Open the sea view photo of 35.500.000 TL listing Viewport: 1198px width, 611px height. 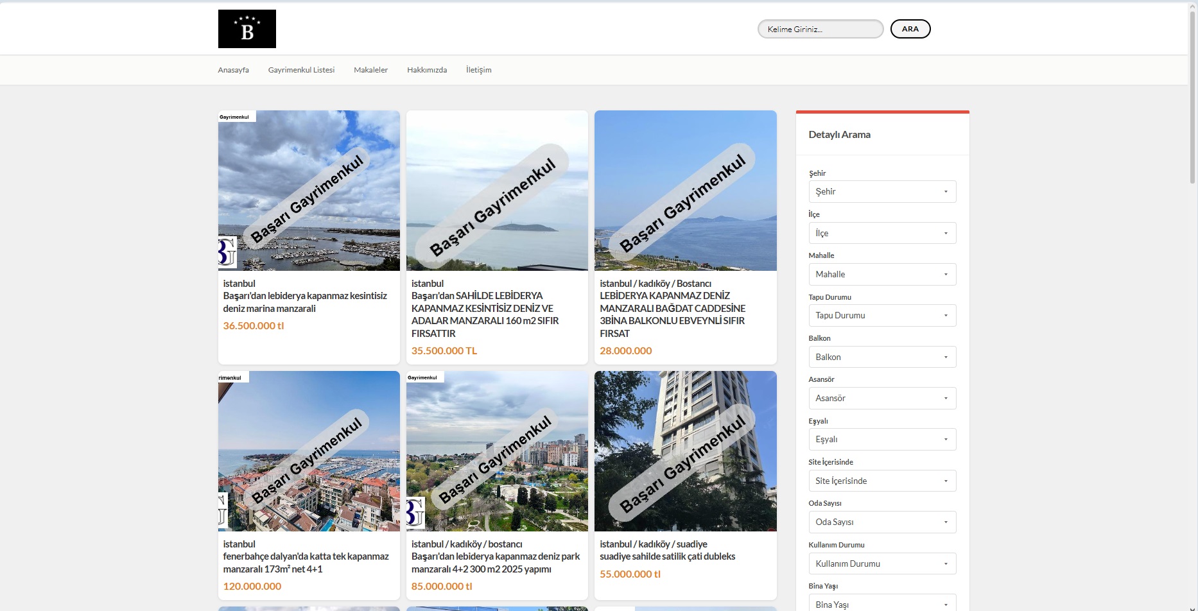pyautogui.click(x=497, y=191)
